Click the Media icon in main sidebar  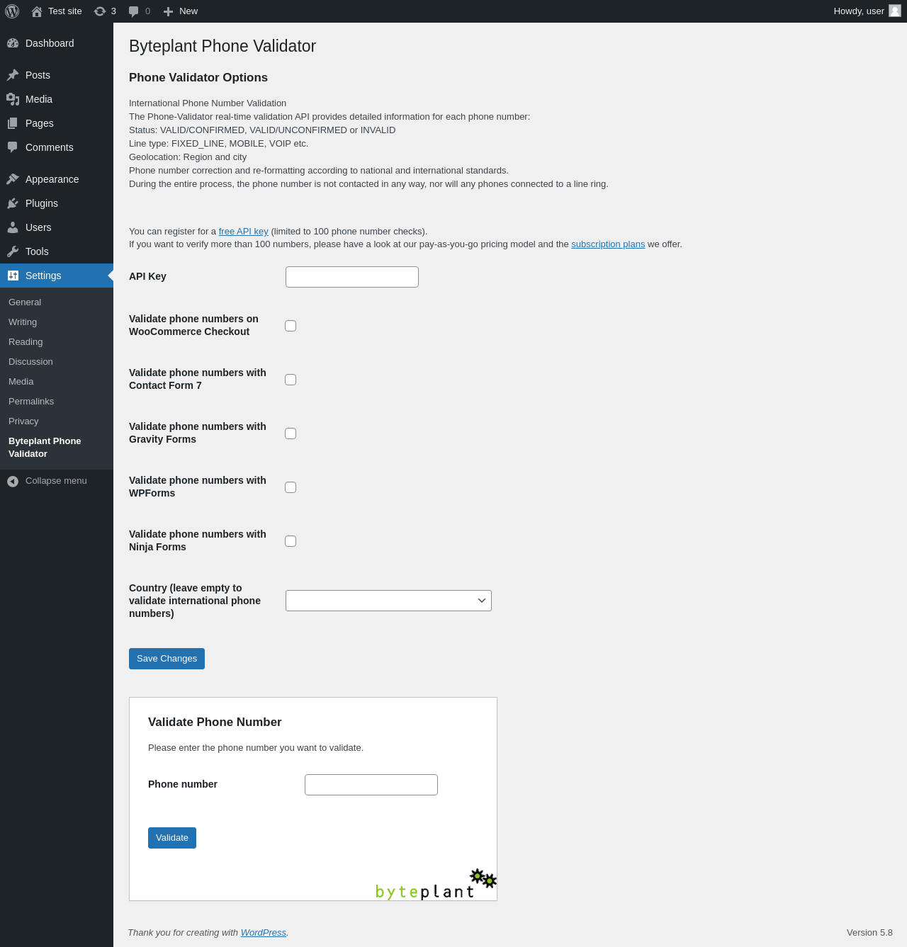[13, 99]
